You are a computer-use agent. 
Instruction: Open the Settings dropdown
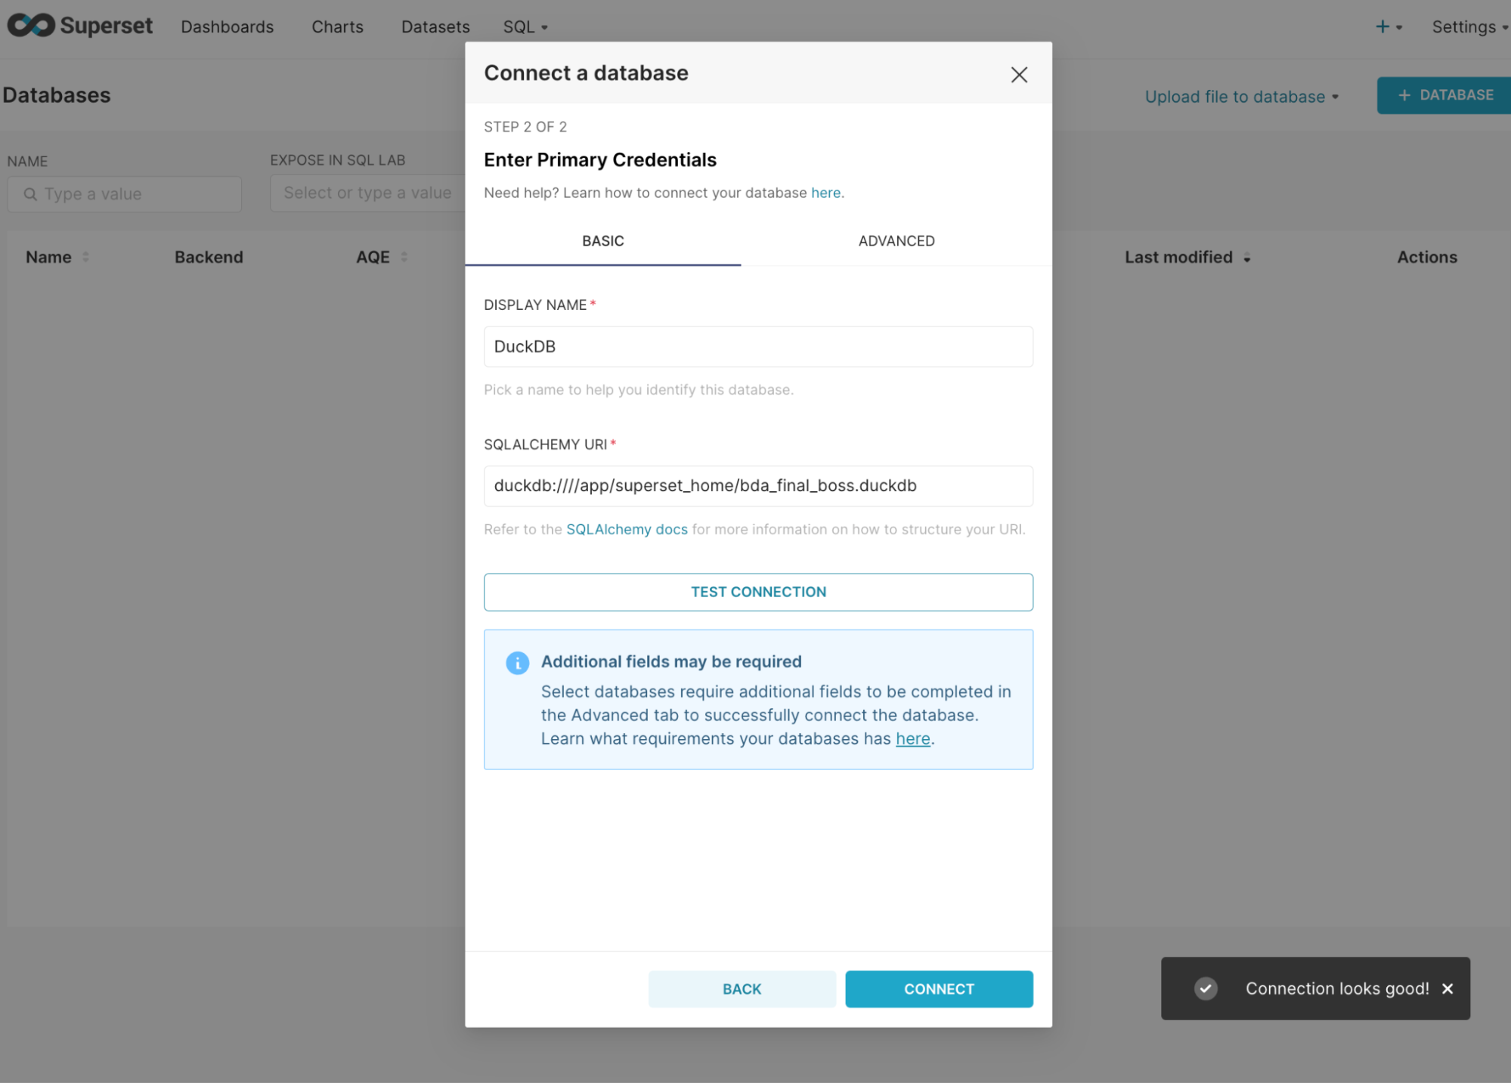click(1469, 26)
